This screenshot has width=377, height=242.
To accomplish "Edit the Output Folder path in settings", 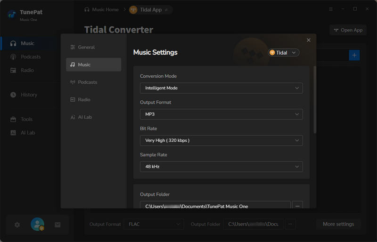I will click(x=215, y=206).
